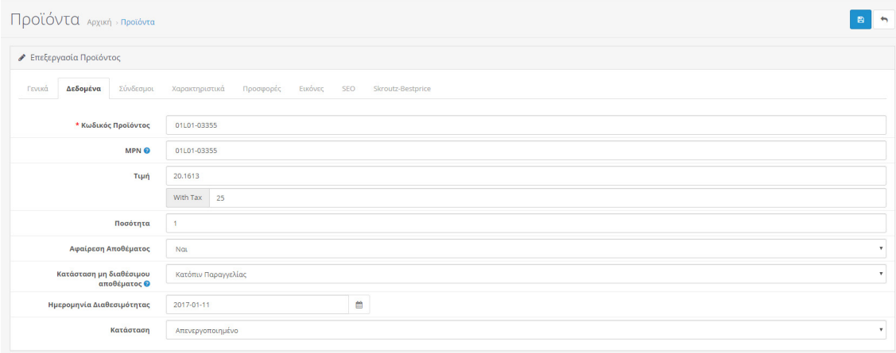
Task: Click the MPN help question-mark icon
Action: pos(147,151)
